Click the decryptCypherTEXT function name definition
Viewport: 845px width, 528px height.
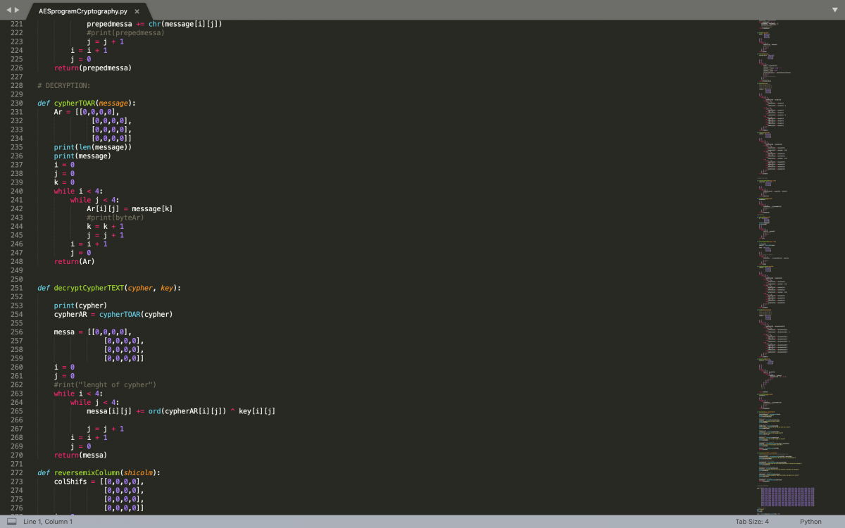click(x=88, y=288)
